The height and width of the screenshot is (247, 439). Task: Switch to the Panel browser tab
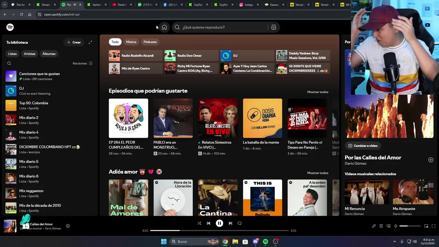[122, 5]
